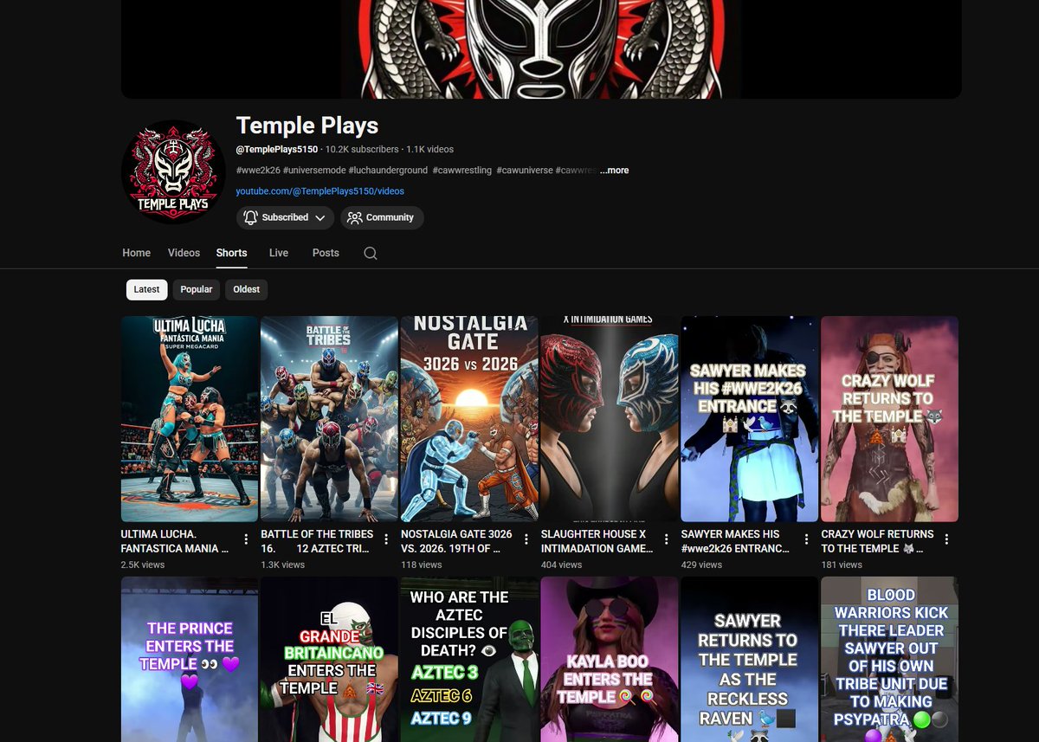Screen dimensions: 1039x742
Task: Open options menu for BATTLE OF THE TRIBES short
Action: pyautogui.click(x=386, y=539)
